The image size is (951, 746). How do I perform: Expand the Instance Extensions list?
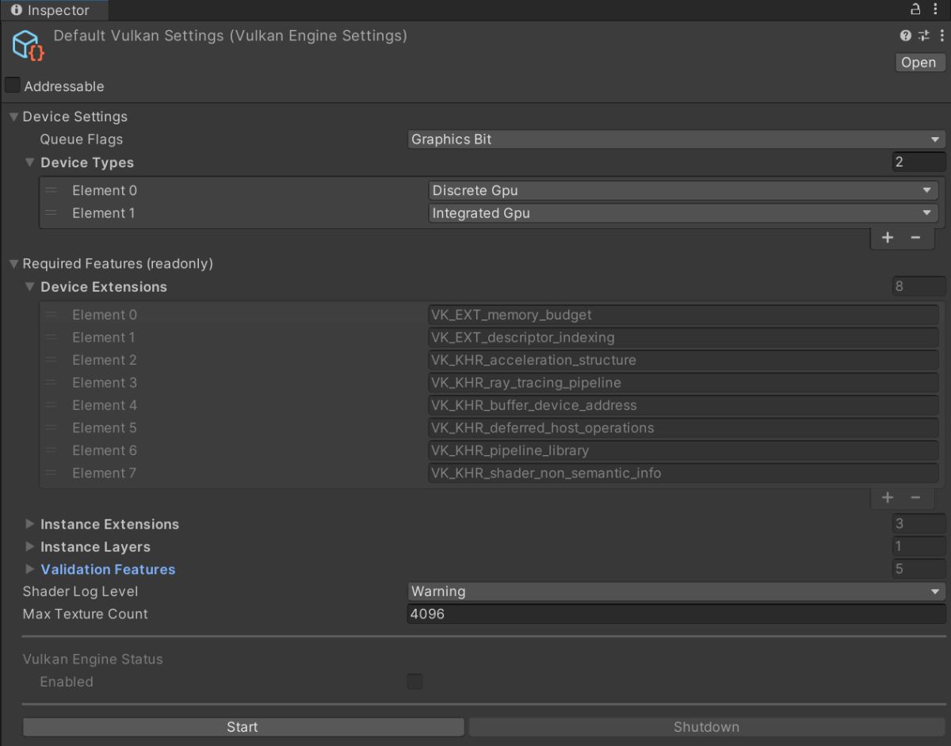point(30,524)
